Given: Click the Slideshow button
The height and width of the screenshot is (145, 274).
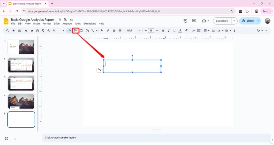Looking at the screenshot, I should [x=222, y=21].
